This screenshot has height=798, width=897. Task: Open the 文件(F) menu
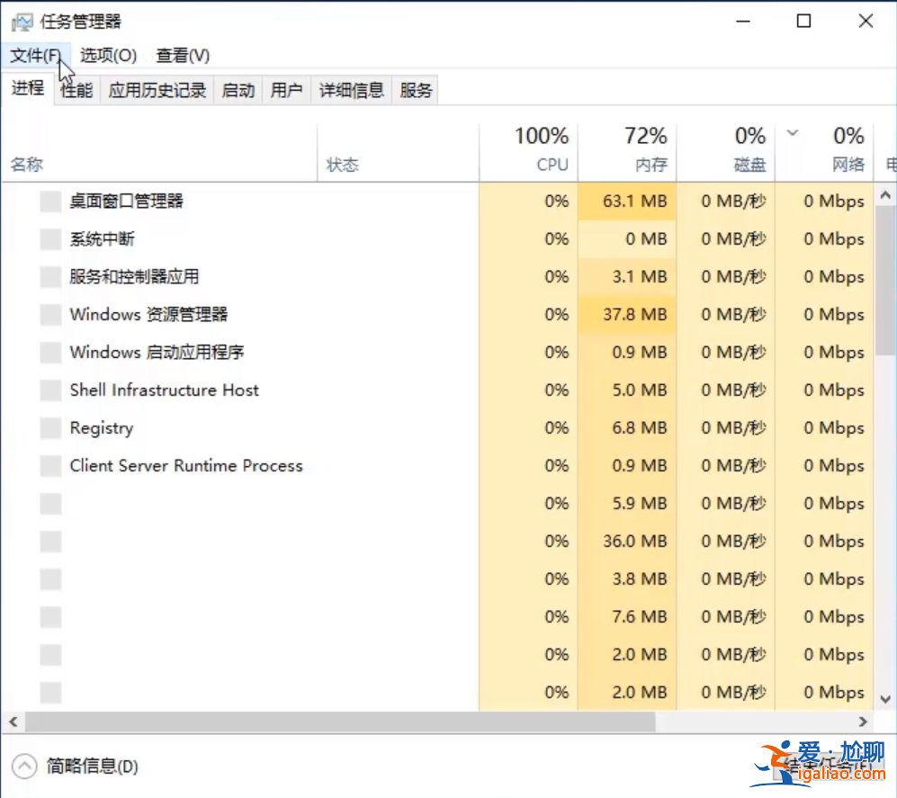pos(36,55)
